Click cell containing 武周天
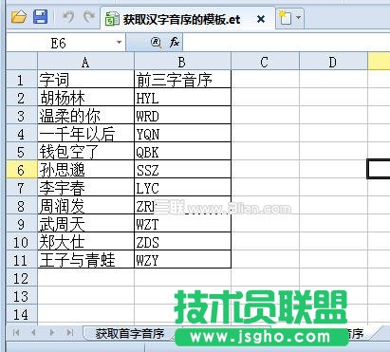The height and width of the screenshot is (352, 390). (85, 224)
